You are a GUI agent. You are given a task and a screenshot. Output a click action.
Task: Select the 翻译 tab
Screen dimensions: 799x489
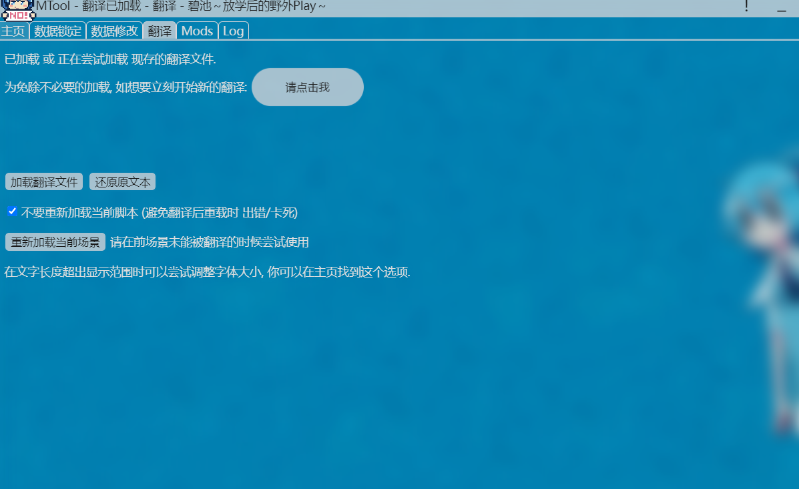coord(160,31)
